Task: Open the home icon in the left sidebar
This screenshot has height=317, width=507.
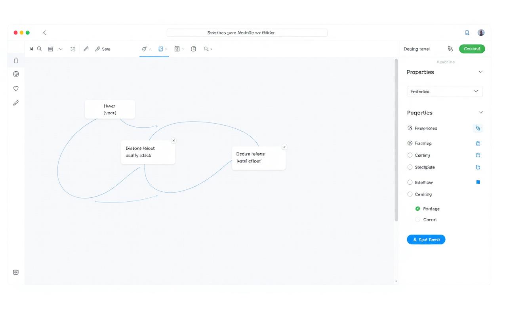Action: point(16,60)
